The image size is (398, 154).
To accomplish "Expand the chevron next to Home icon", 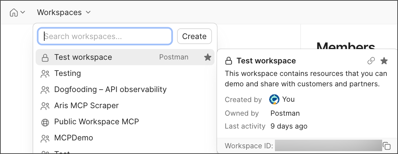I will [x=23, y=13].
